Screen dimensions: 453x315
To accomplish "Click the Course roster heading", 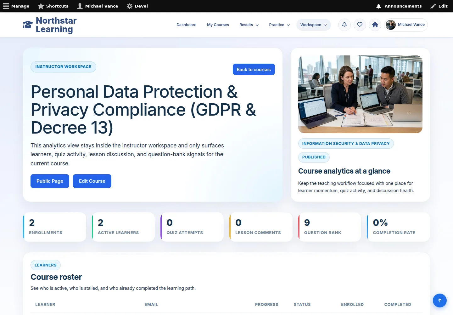I will pyautogui.click(x=56, y=277).
